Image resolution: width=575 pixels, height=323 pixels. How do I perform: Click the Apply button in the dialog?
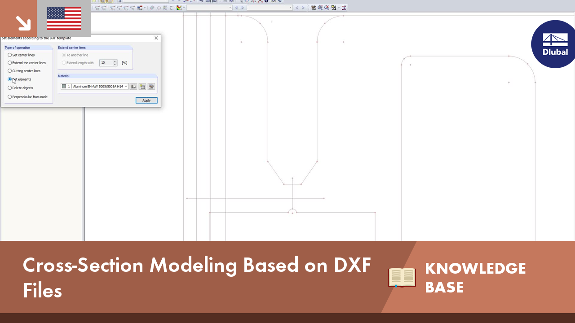coord(146,100)
